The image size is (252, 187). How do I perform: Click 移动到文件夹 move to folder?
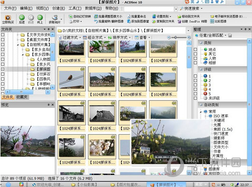click(x=188, y=17)
